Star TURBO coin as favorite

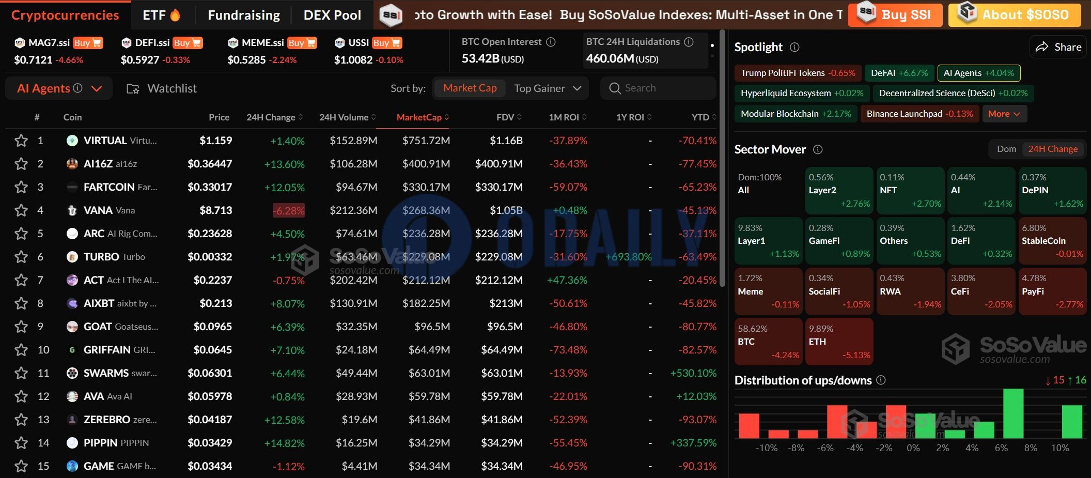[21, 257]
